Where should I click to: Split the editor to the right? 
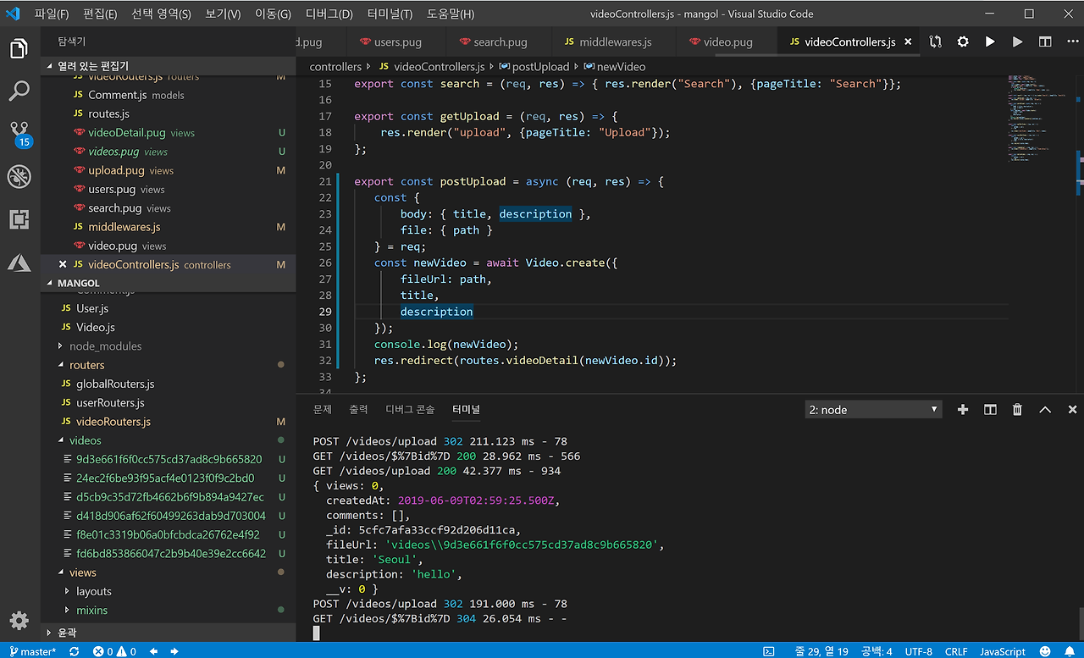pyautogui.click(x=1045, y=41)
